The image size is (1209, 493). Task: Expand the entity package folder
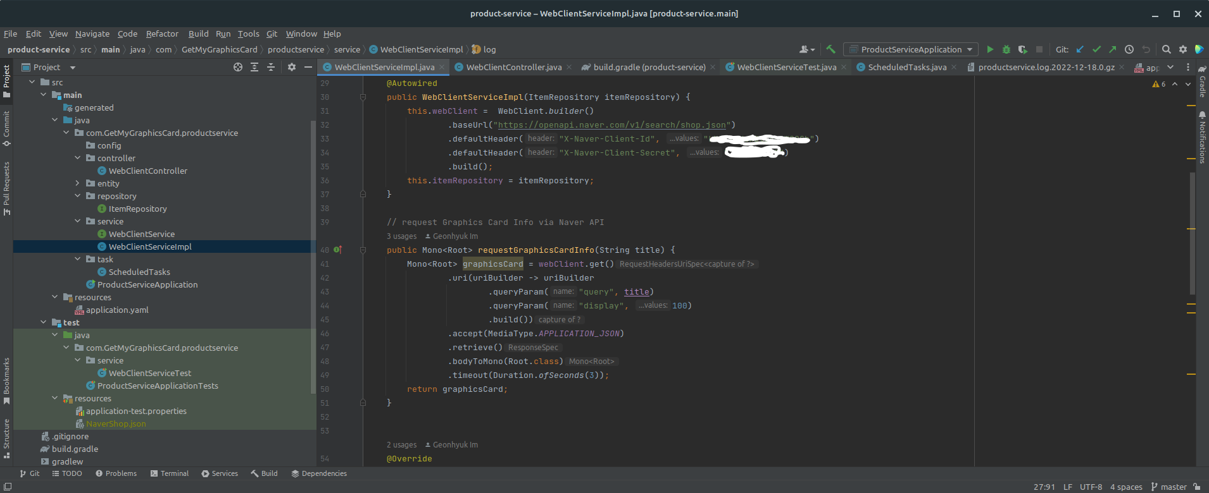(x=78, y=183)
